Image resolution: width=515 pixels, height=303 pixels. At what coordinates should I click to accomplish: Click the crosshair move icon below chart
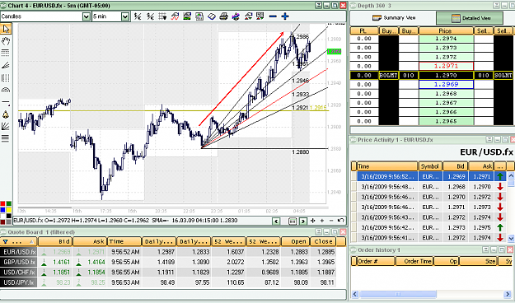[x=312, y=221]
